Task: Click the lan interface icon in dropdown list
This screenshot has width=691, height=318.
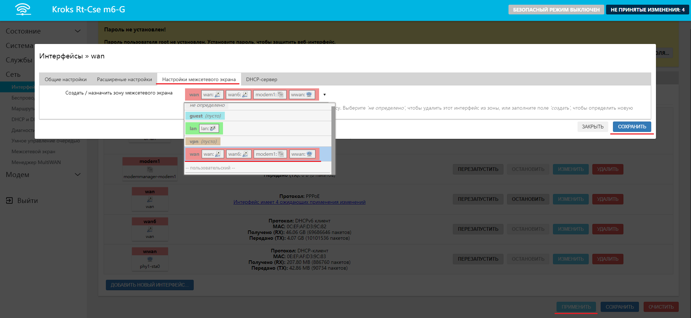Action: [x=213, y=128]
